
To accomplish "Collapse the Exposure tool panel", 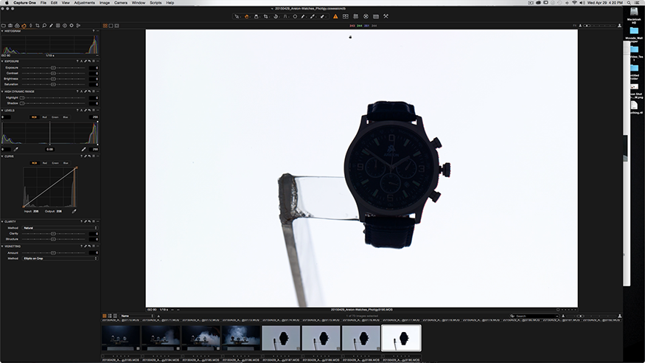I will (x=2, y=61).
